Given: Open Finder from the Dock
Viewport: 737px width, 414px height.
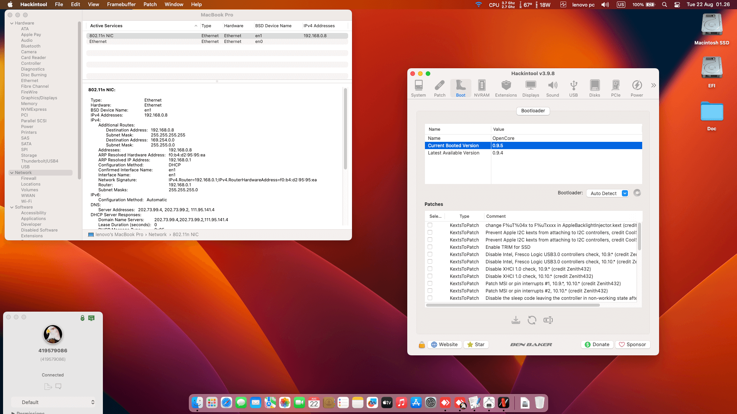Looking at the screenshot, I should 197,402.
